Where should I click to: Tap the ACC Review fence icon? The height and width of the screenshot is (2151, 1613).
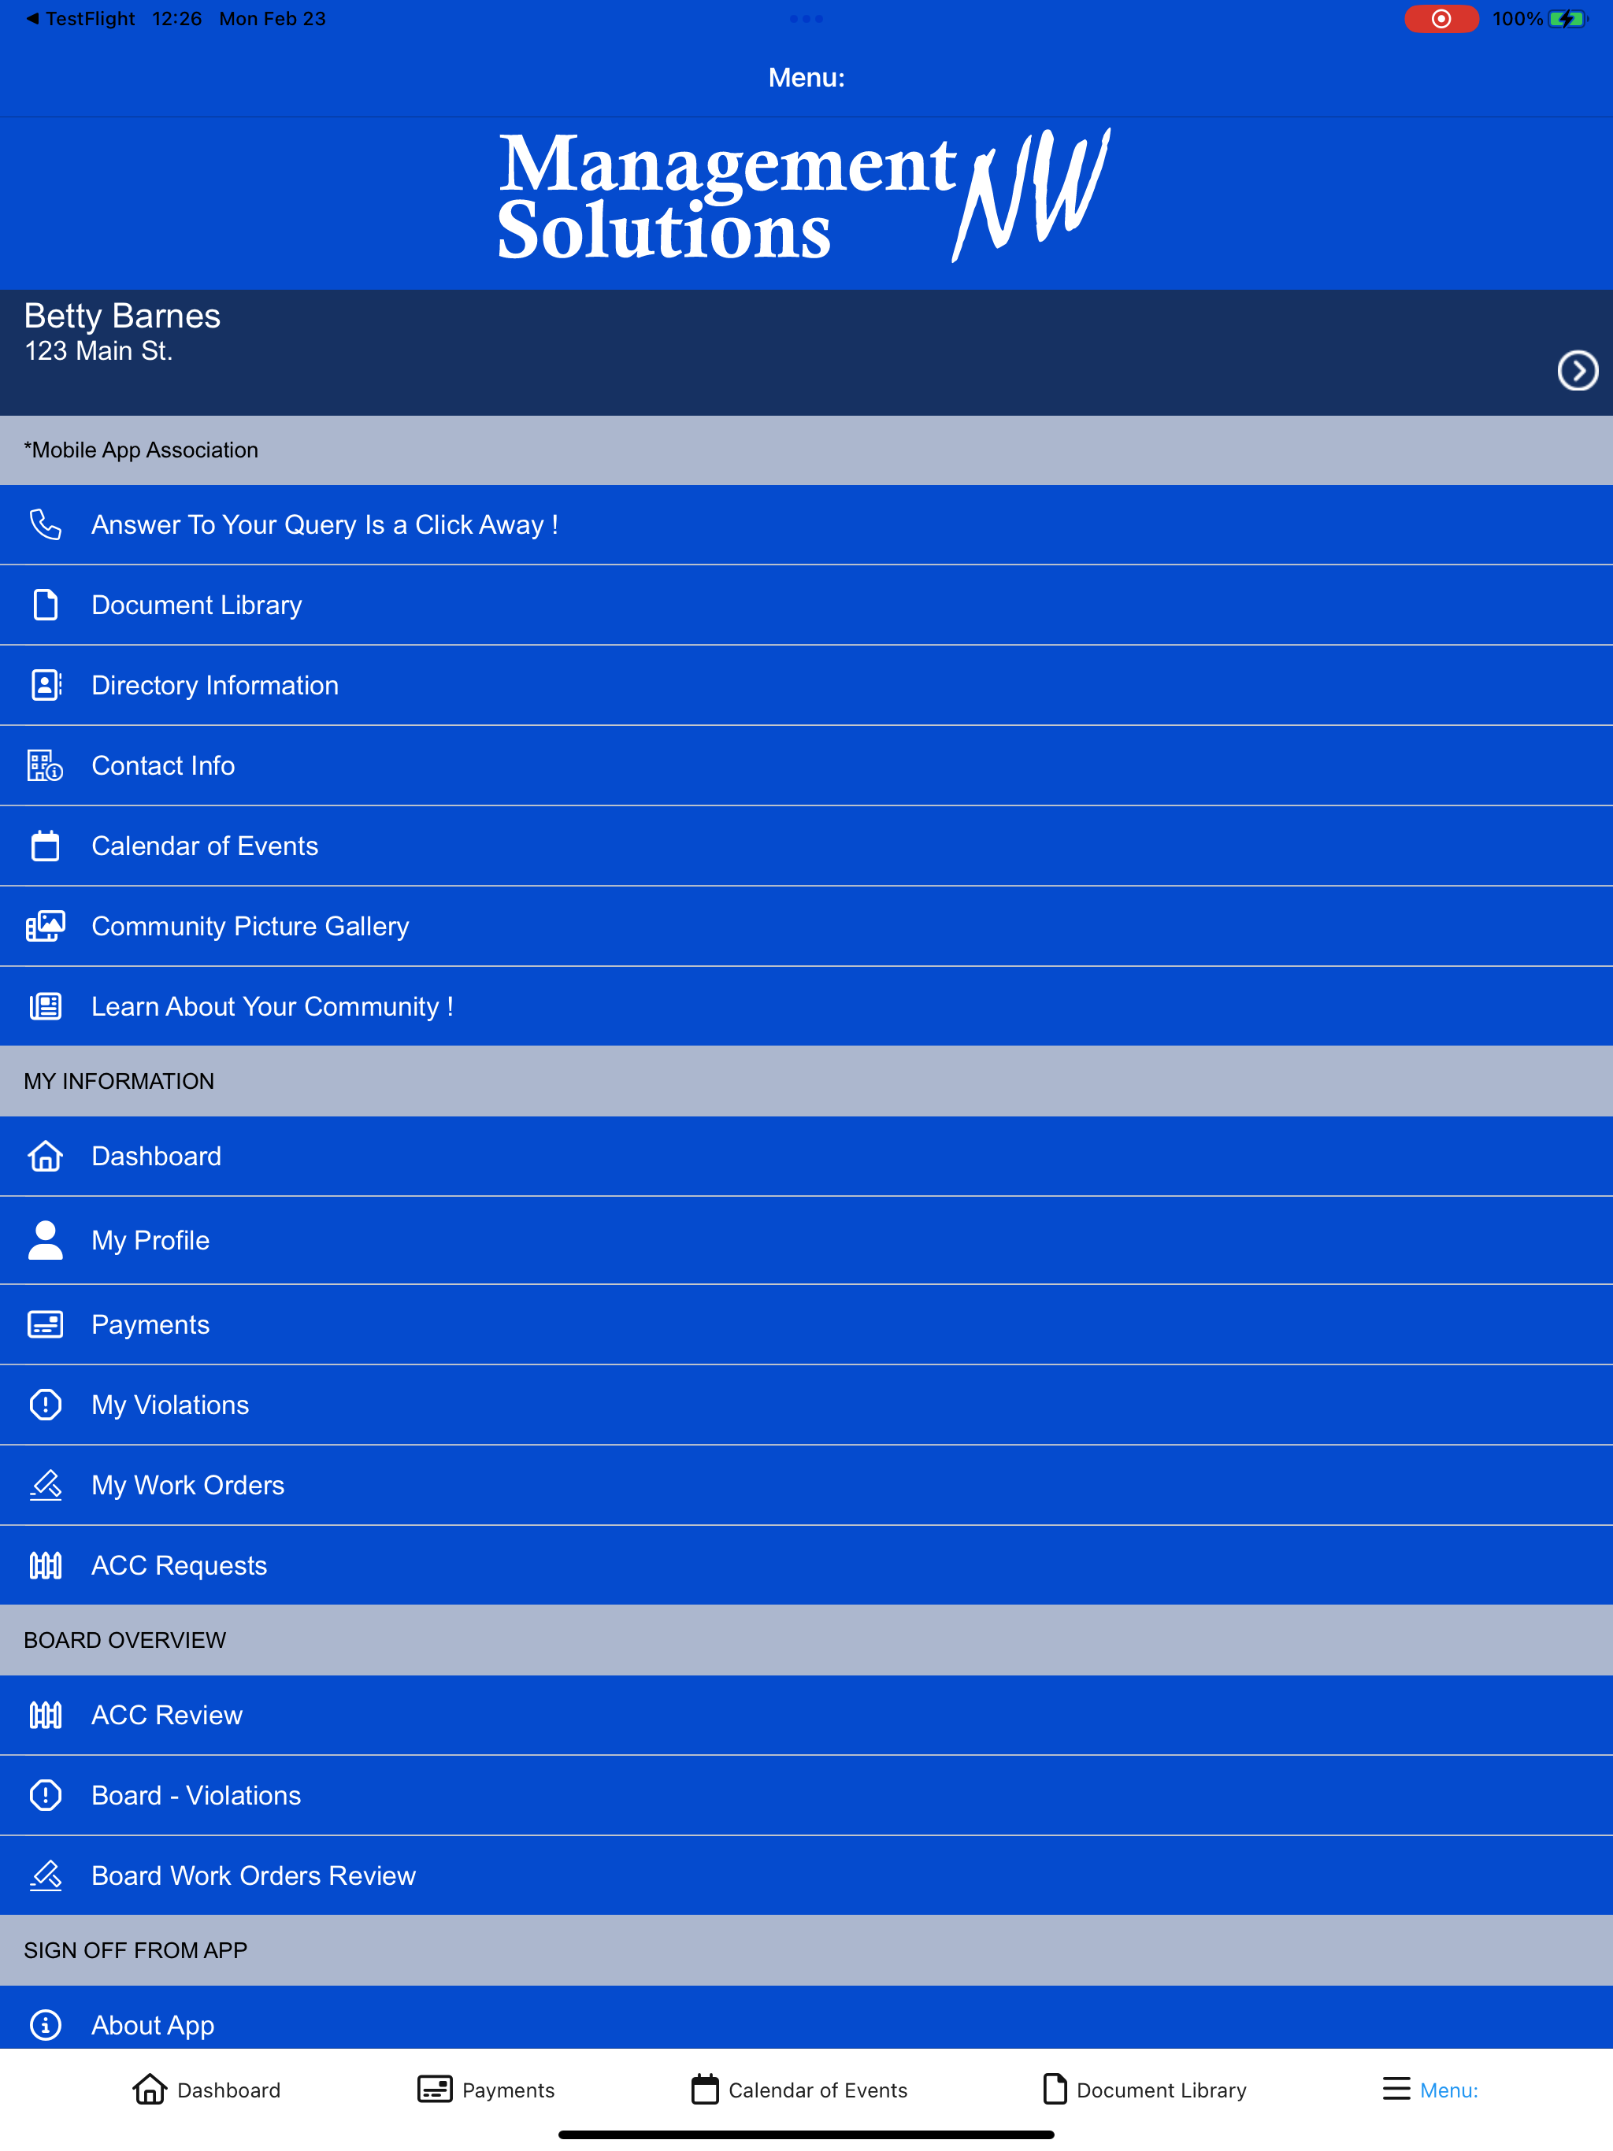[45, 1716]
